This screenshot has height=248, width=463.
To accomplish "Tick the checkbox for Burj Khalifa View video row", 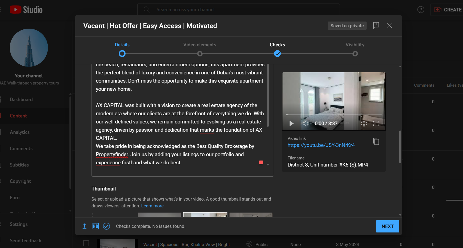I will pos(86,243).
